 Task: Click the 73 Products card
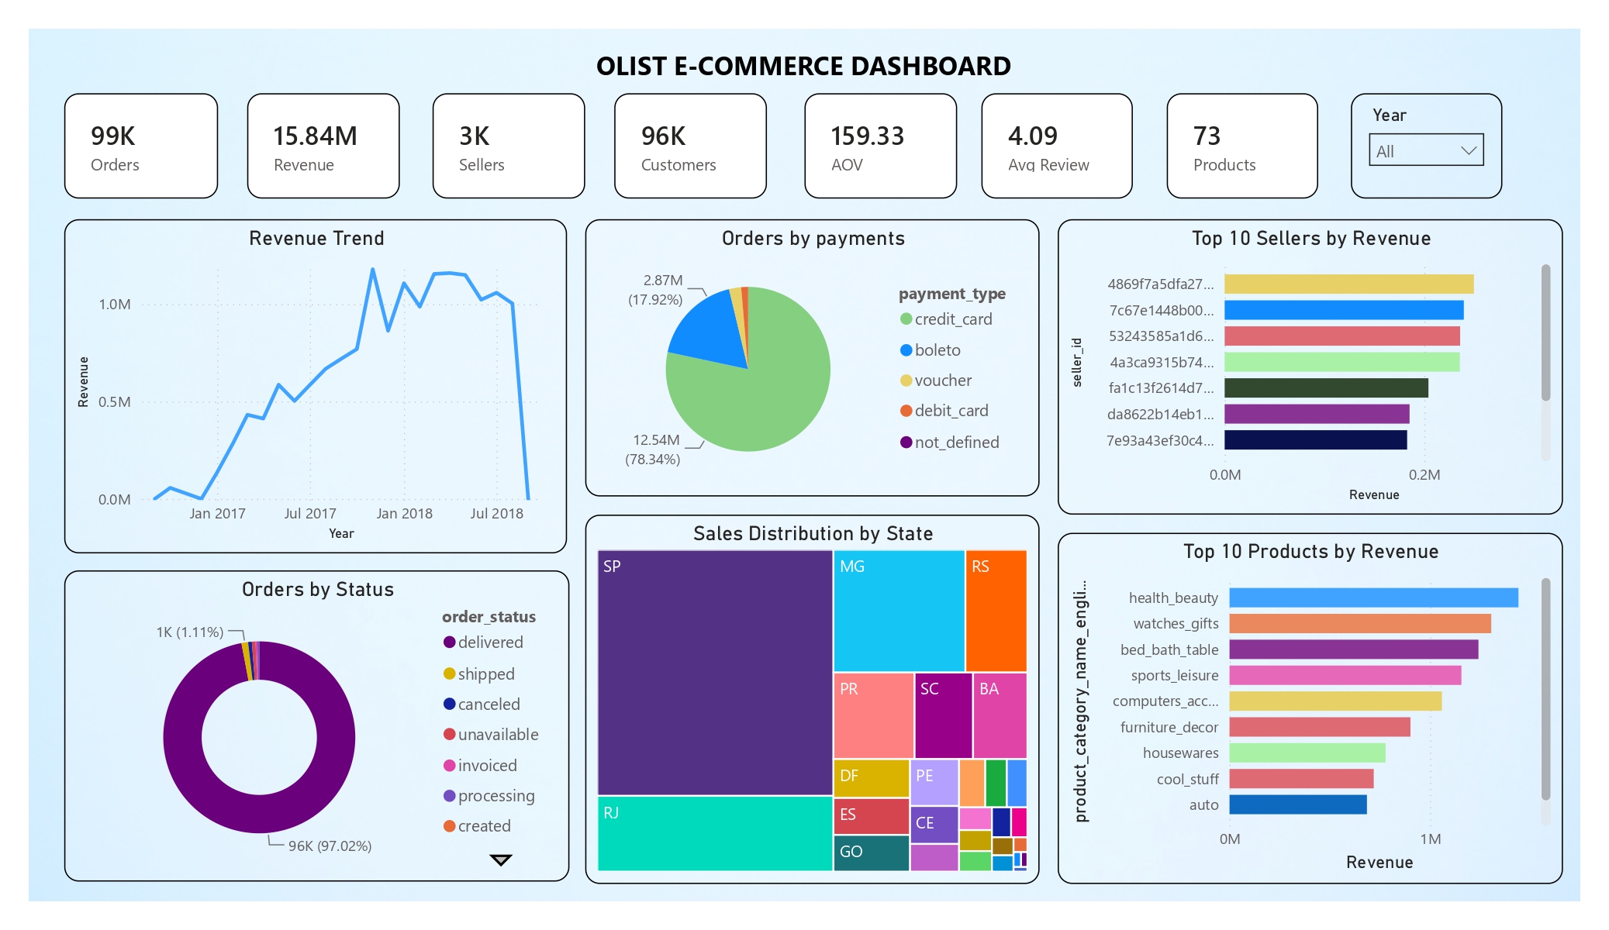click(1242, 146)
